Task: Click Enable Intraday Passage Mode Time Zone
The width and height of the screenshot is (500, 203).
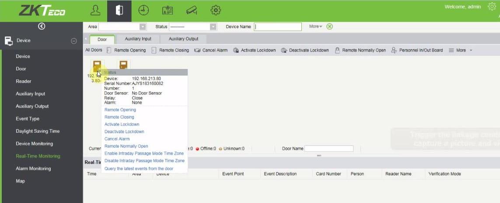Action: (144, 153)
